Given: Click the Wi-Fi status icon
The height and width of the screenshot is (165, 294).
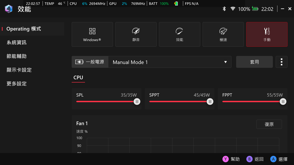Looking at the screenshot, I should (233, 9).
